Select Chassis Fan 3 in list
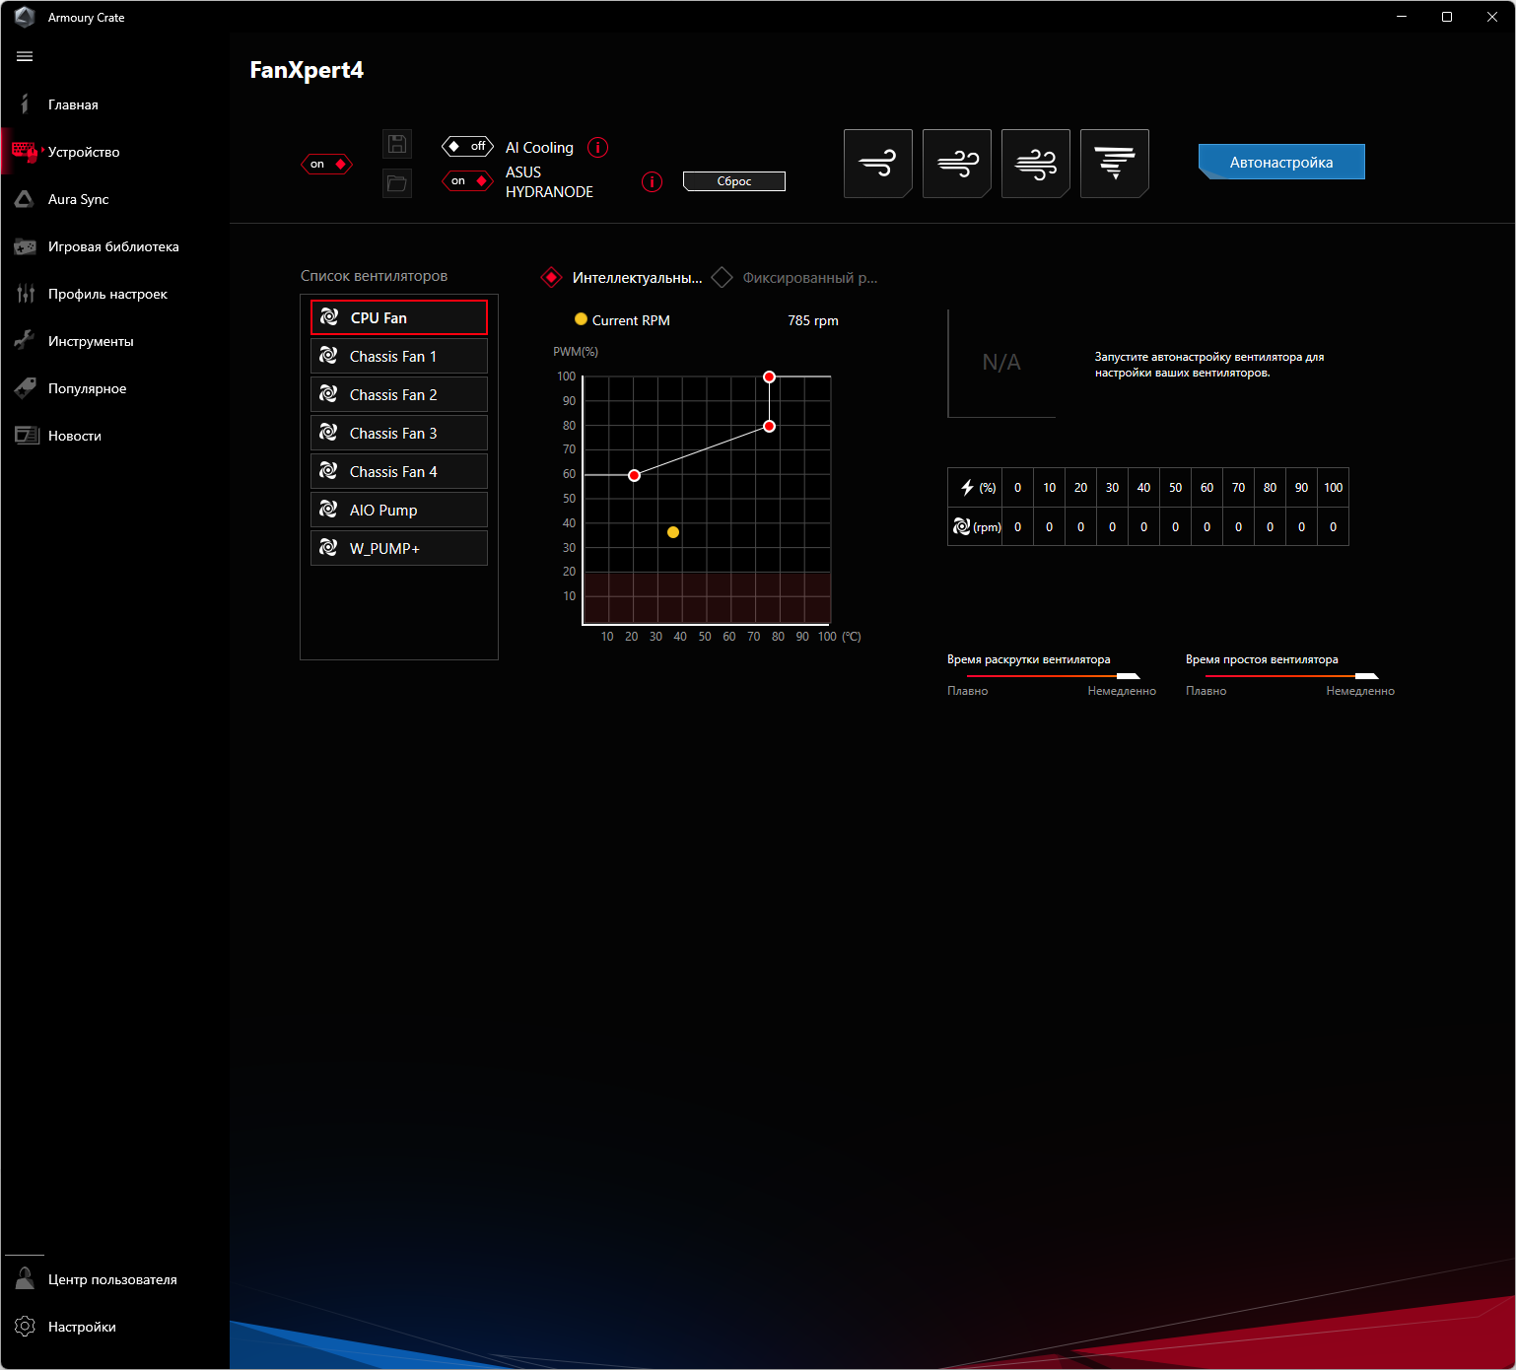The width and height of the screenshot is (1516, 1370). [x=399, y=433]
